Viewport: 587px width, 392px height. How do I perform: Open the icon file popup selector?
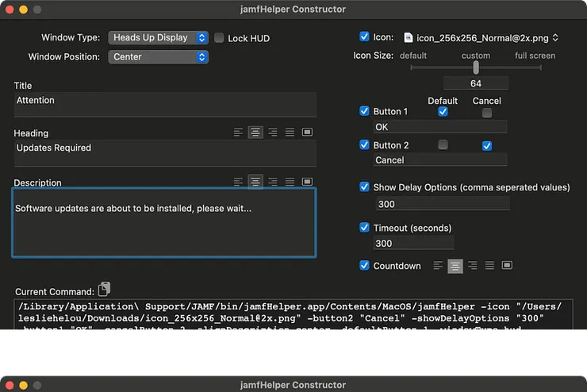[x=481, y=38]
